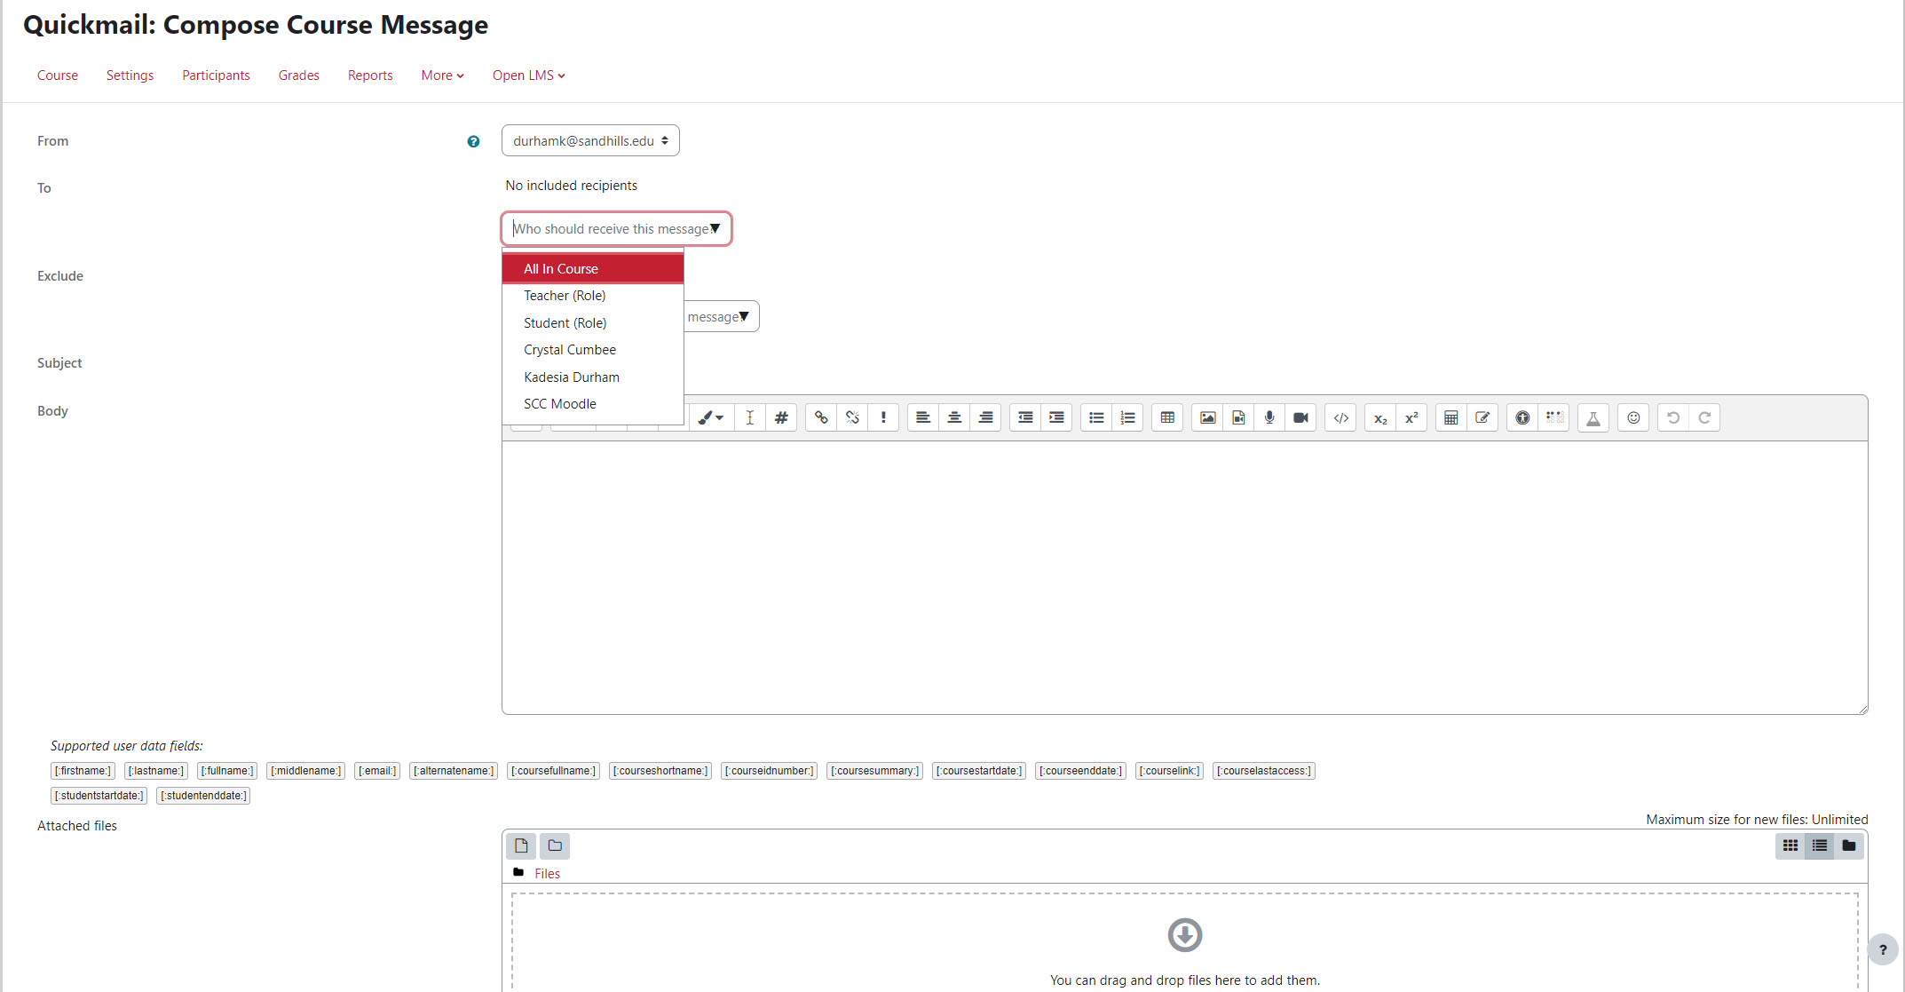Align text left in body editor
1905x992 pixels.
coord(923,417)
